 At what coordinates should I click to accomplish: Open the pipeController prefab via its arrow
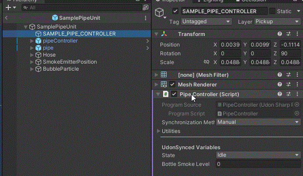(147, 41)
